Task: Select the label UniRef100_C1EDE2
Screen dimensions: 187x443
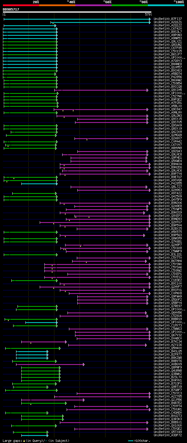Action: (x=168, y=280)
